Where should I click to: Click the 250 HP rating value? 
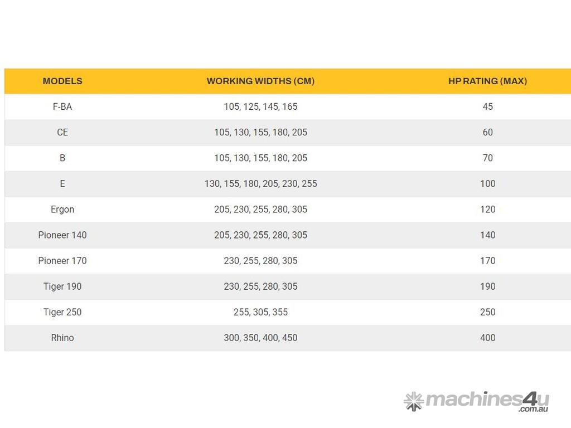tap(487, 312)
